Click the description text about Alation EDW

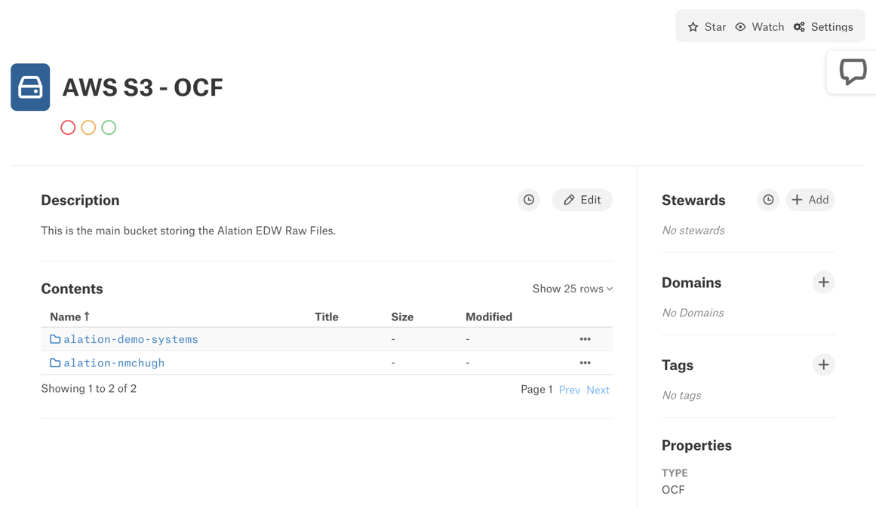(189, 231)
